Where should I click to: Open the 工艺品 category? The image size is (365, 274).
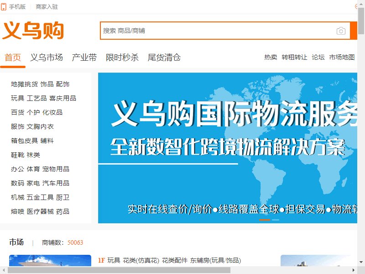pos(37,98)
